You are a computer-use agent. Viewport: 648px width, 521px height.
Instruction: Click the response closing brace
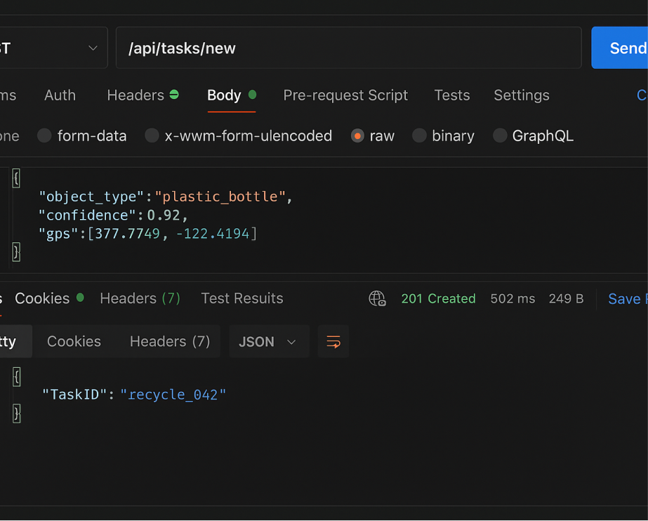17,414
